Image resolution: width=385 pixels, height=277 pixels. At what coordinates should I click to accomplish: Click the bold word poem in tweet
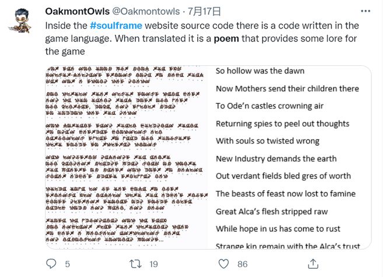226,39
